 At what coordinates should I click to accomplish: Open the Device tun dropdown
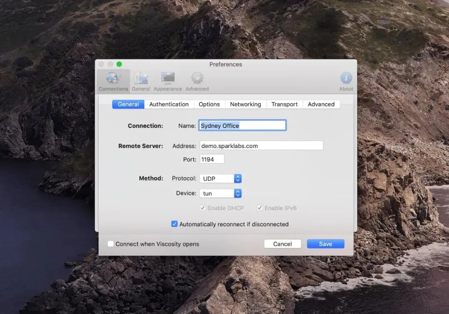click(220, 193)
